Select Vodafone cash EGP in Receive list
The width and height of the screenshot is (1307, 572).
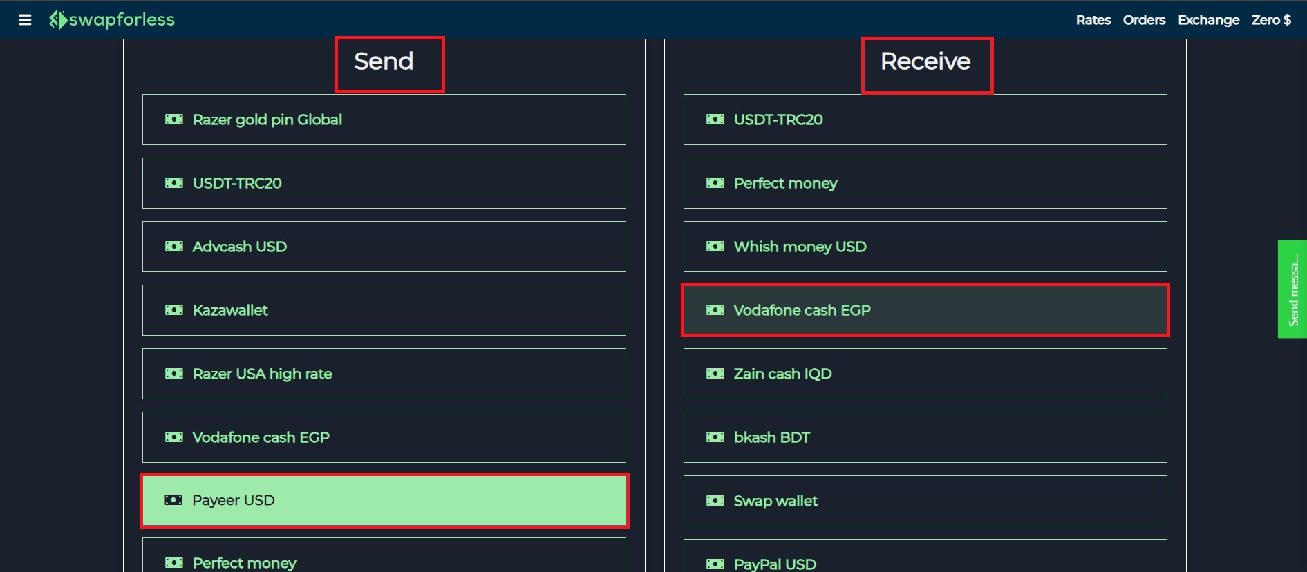click(925, 310)
